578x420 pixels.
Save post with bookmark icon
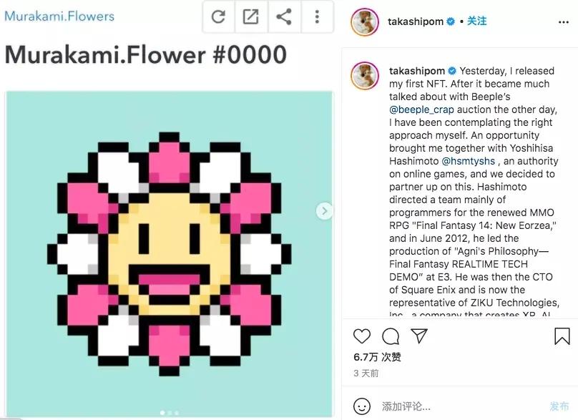click(562, 336)
